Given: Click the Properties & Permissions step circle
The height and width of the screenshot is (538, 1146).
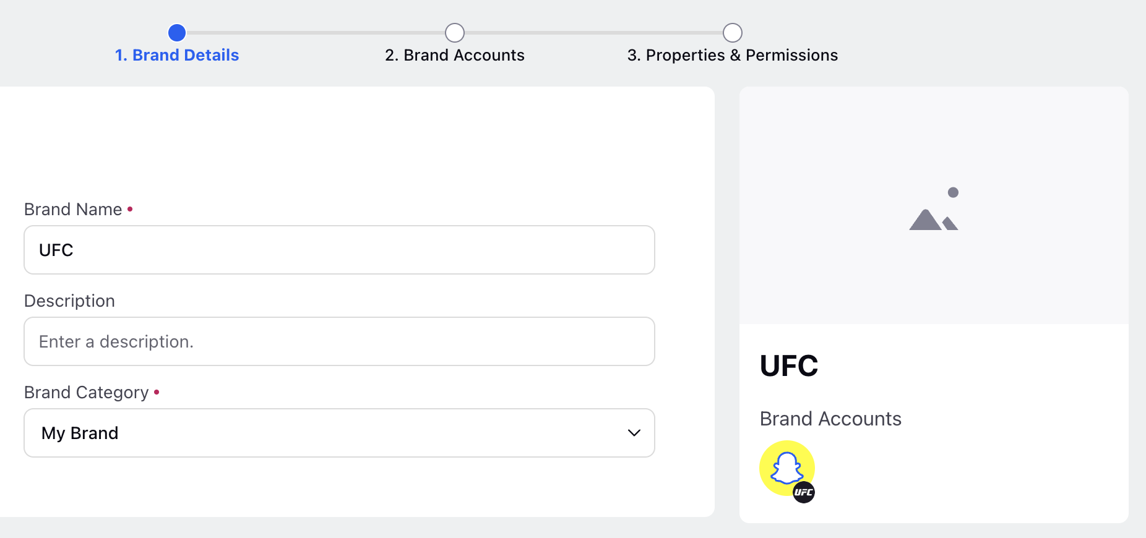Looking at the screenshot, I should [x=733, y=33].
